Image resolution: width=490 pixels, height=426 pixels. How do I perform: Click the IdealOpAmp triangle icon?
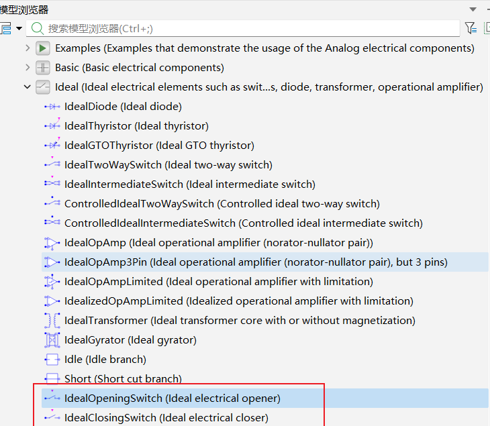point(52,244)
